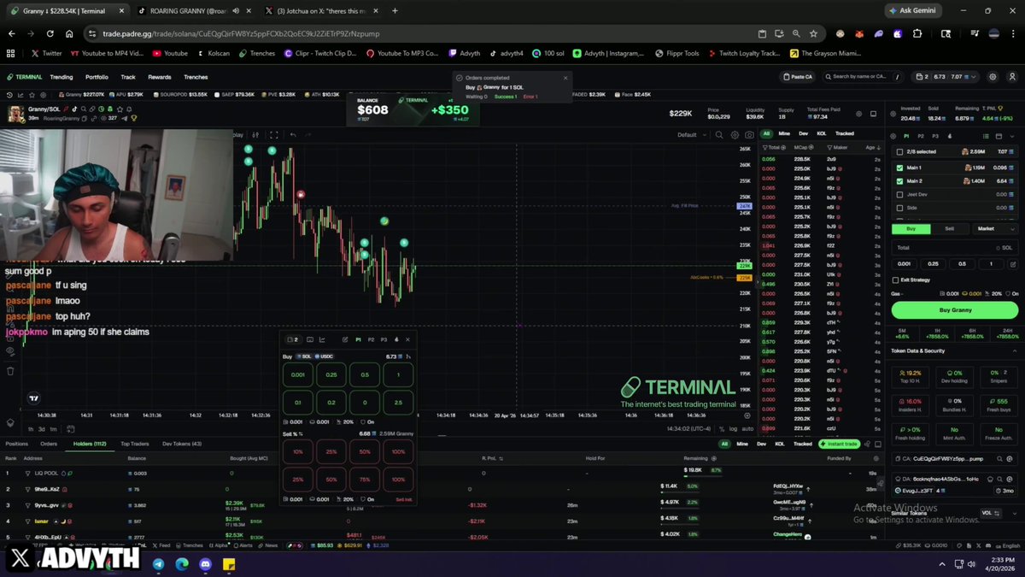Bookmark this page with star icon
This screenshot has height=577, width=1025.
point(813,33)
